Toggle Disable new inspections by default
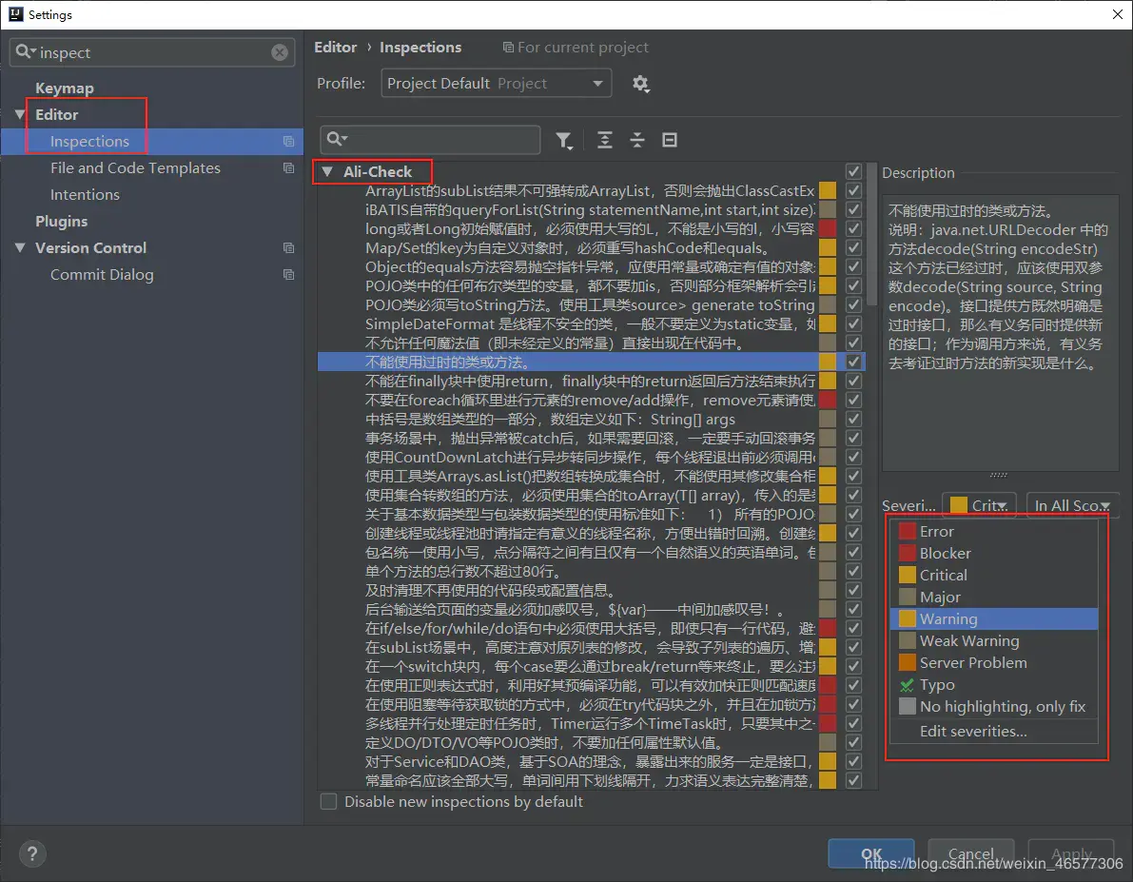1133x882 pixels. click(x=328, y=801)
